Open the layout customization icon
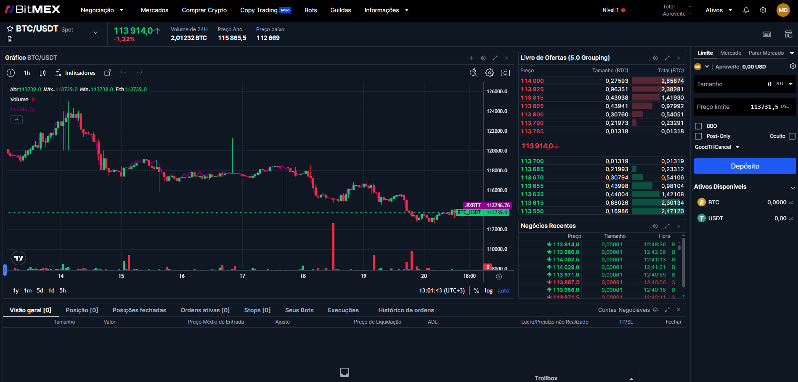 tap(789, 34)
